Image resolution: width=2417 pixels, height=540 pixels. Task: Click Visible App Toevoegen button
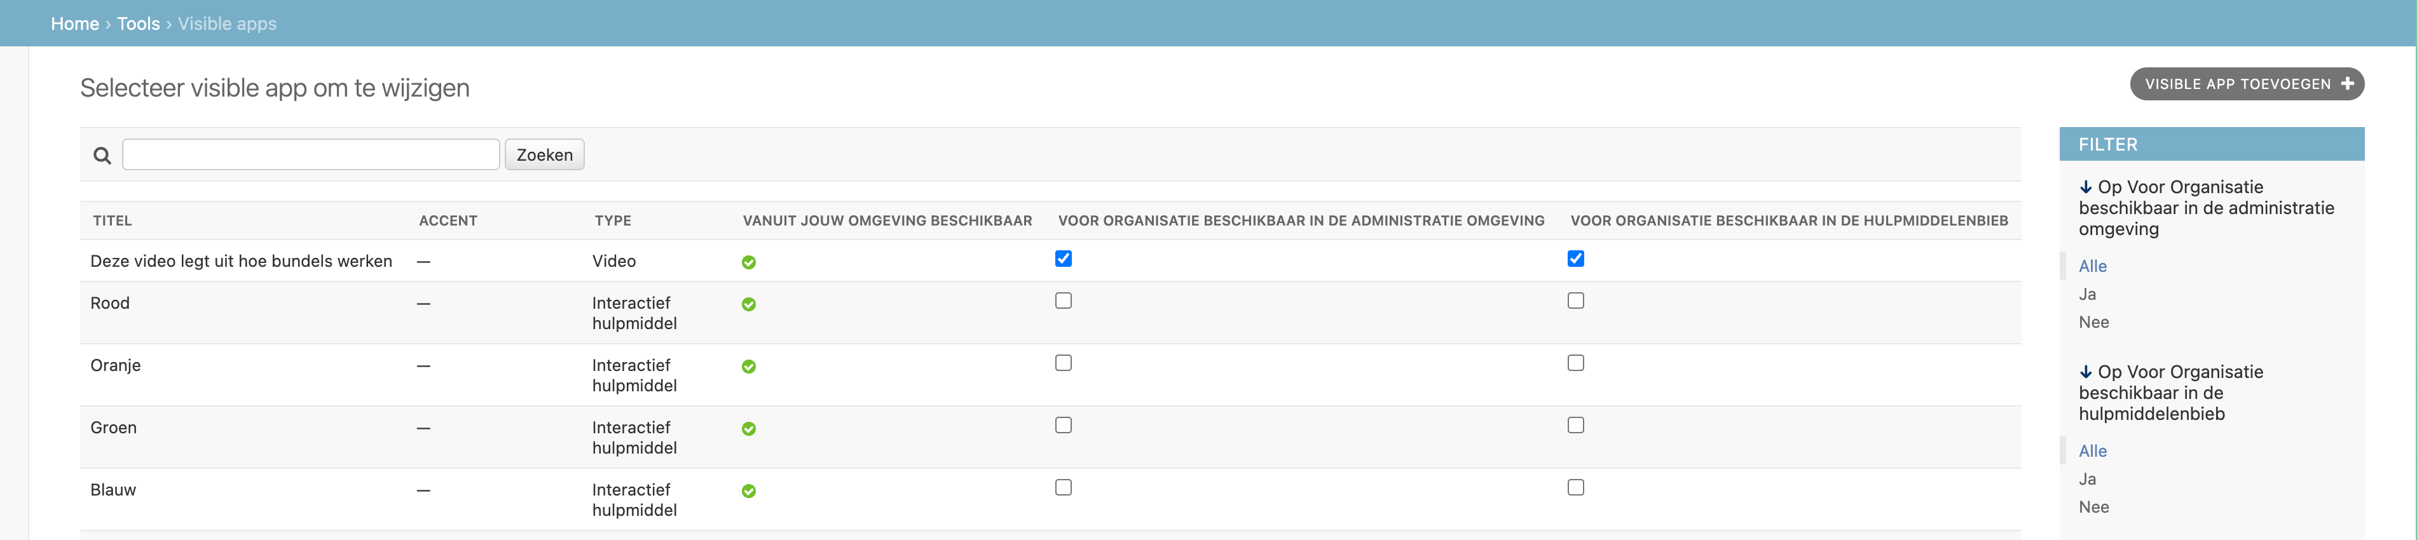tap(2247, 84)
